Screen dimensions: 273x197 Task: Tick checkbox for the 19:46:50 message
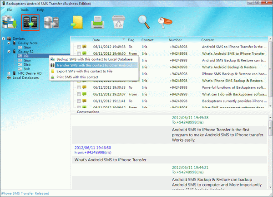[79, 53]
